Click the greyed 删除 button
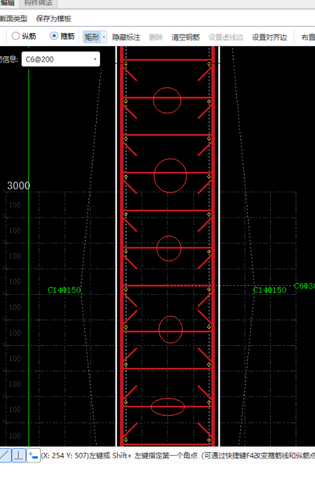 point(156,37)
